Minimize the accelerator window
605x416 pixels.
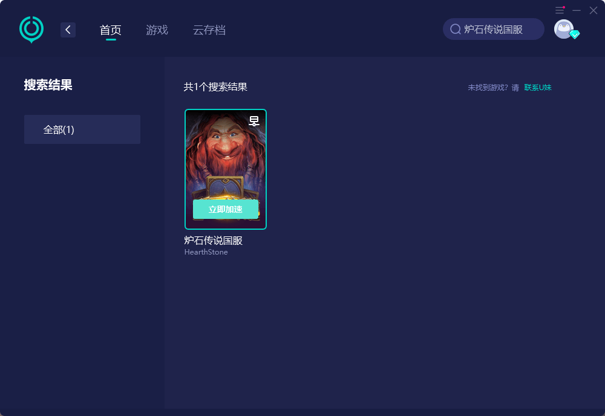coord(577,10)
